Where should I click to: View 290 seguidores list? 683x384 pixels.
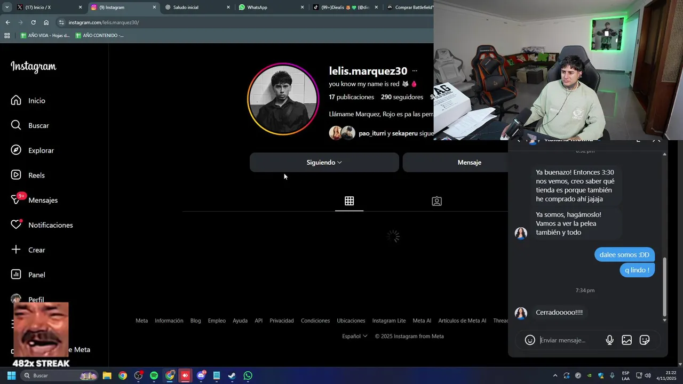coord(401,97)
